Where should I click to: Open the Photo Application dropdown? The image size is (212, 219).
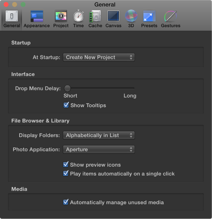(99, 150)
